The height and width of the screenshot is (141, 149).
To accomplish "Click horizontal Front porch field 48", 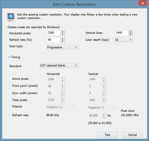I will point(54,86).
